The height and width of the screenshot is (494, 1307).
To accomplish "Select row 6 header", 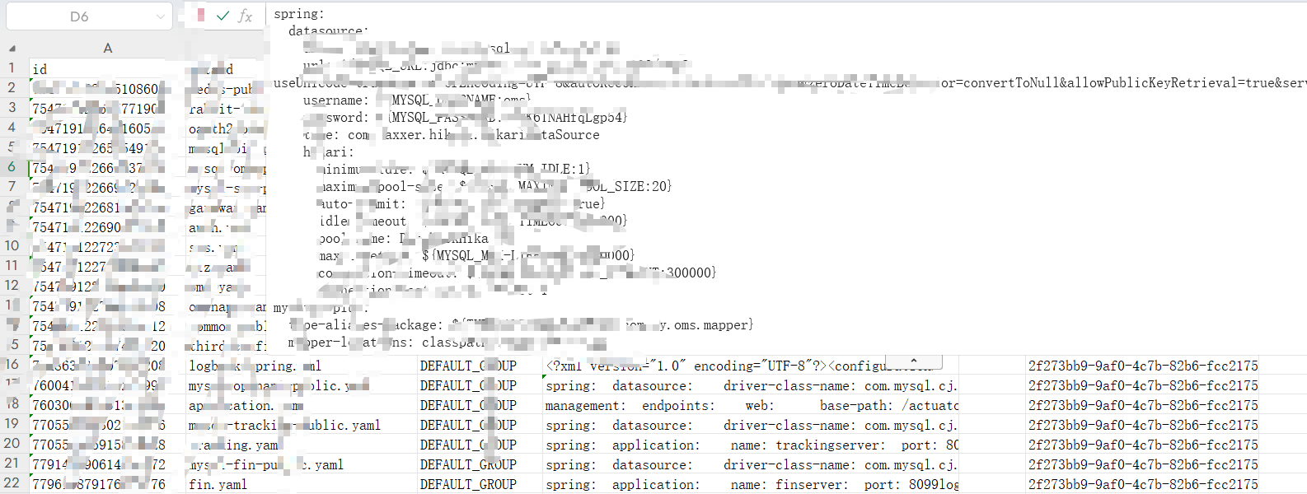I will (x=12, y=167).
